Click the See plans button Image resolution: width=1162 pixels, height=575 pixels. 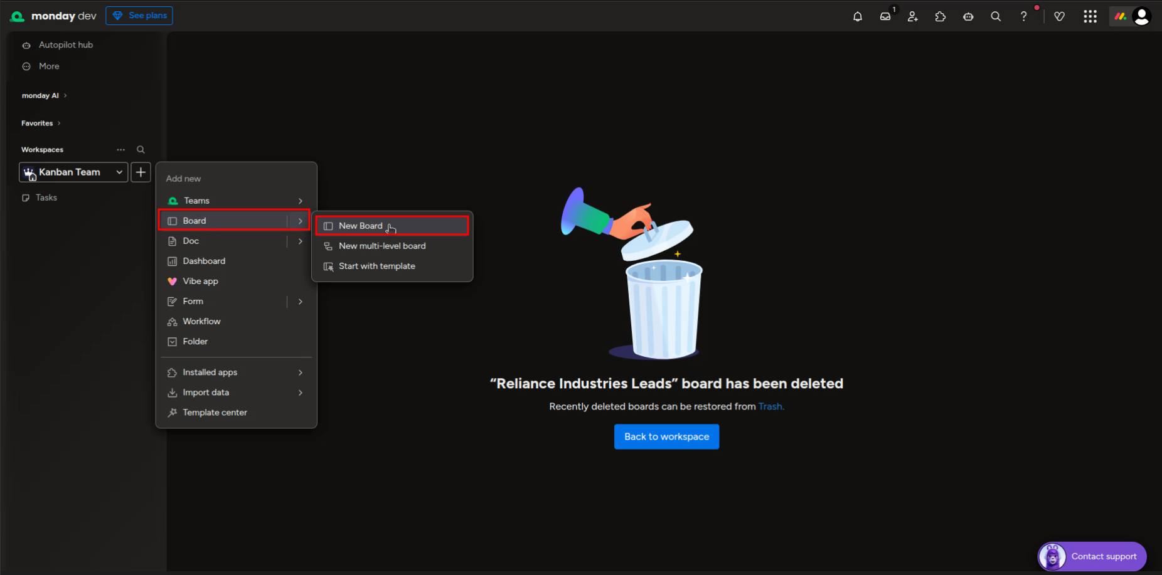139,16
